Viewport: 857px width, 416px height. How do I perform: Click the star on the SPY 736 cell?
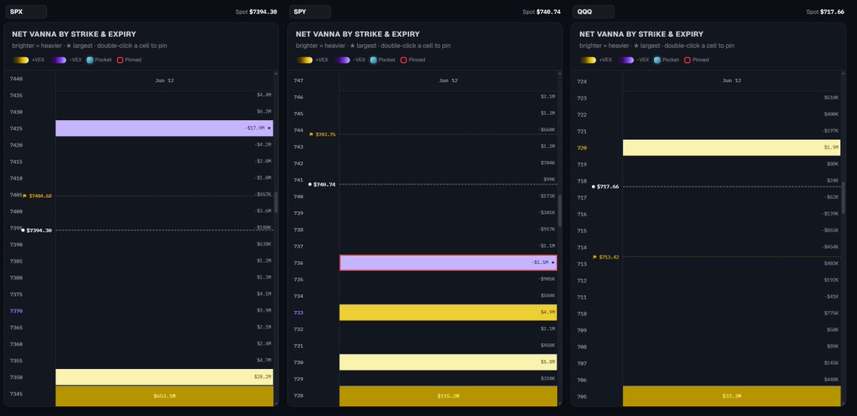coord(552,263)
